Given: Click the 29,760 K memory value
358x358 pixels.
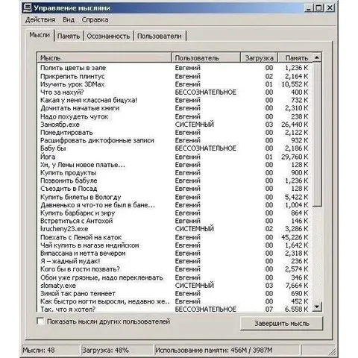Looking at the screenshot, I should point(295,157).
